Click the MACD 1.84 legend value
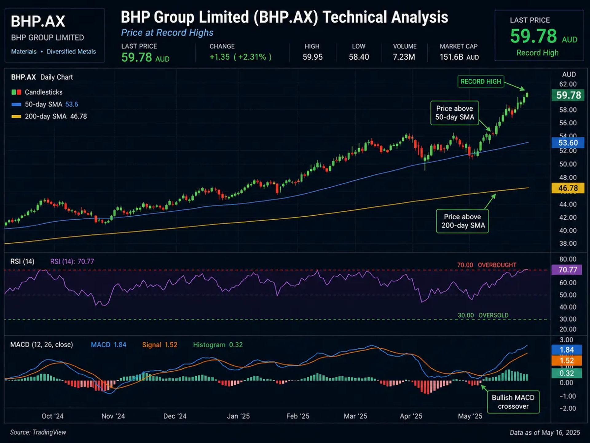This screenshot has height=443, width=590. click(x=108, y=345)
